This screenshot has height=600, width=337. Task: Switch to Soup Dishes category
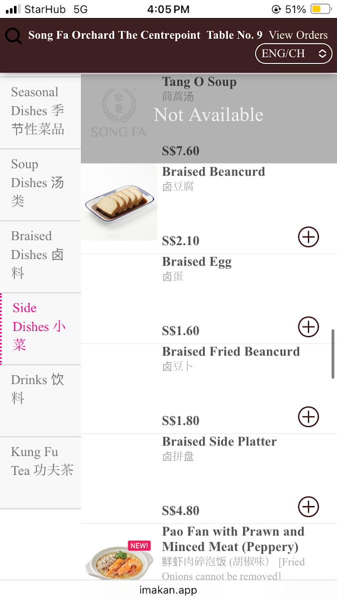click(x=38, y=183)
